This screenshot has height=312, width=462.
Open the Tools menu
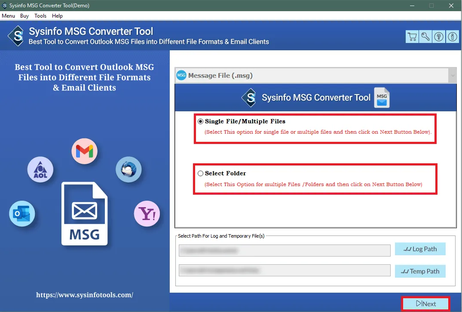[x=40, y=16]
